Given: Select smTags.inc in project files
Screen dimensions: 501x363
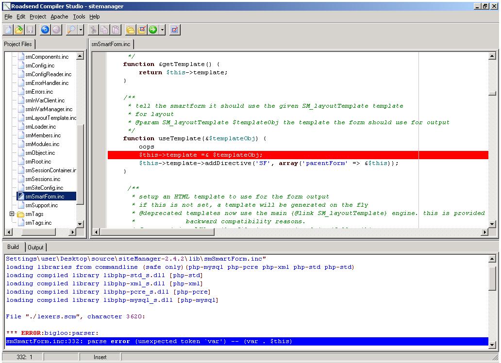Looking at the screenshot, I should 38,223.
